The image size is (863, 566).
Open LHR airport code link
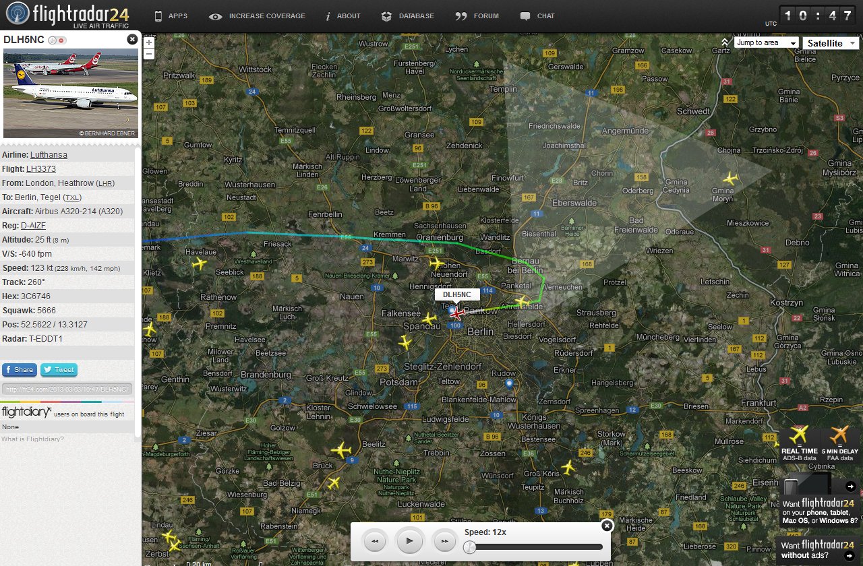pos(105,183)
